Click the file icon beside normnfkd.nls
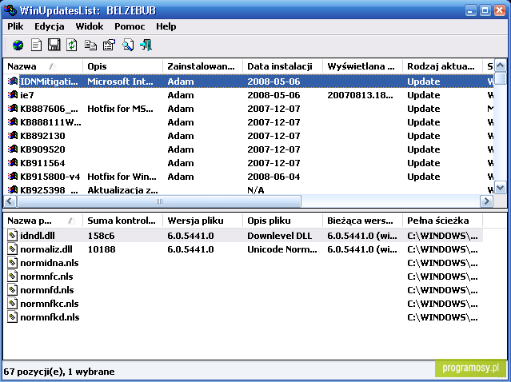This screenshot has width=511, height=382. click(12, 316)
